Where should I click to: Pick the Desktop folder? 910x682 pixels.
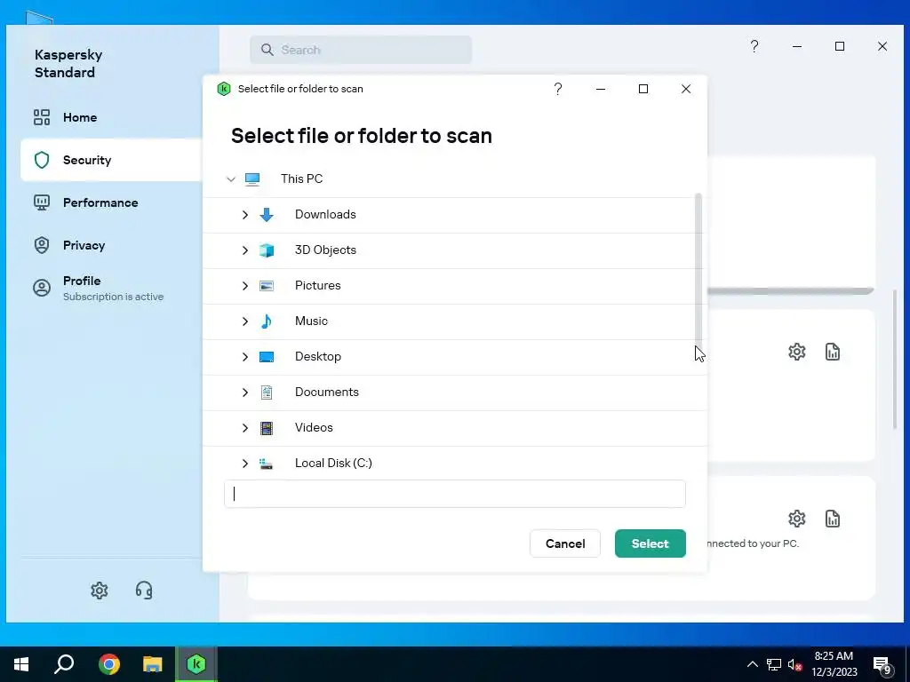(x=454, y=357)
